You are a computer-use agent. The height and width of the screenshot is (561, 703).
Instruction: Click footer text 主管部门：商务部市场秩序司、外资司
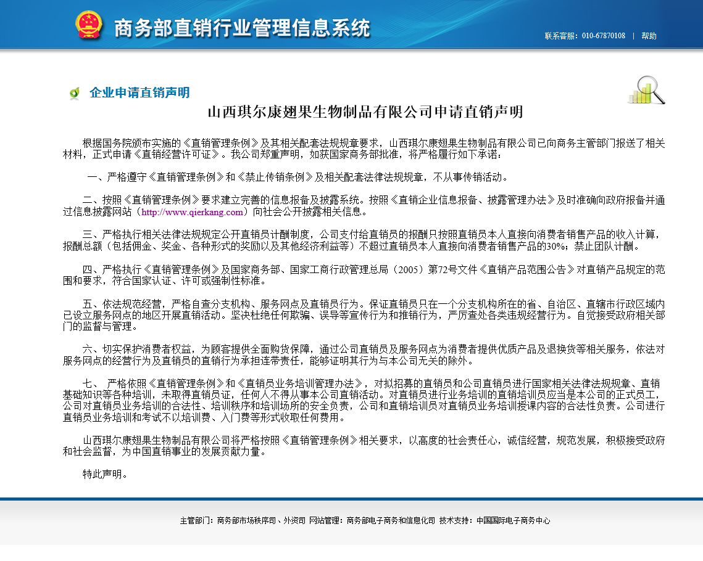click(x=243, y=521)
